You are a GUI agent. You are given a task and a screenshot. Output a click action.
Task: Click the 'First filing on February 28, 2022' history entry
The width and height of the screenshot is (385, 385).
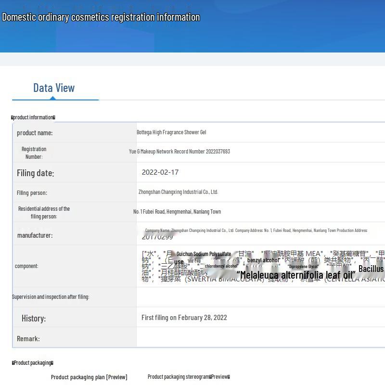[x=184, y=318]
